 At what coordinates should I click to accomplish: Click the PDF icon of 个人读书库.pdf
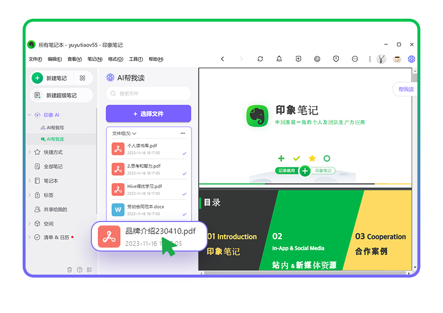coord(118,149)
